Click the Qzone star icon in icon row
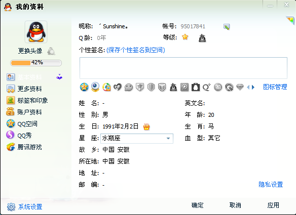The width and height of the screenshot is (296, 215). pos(84,87)
